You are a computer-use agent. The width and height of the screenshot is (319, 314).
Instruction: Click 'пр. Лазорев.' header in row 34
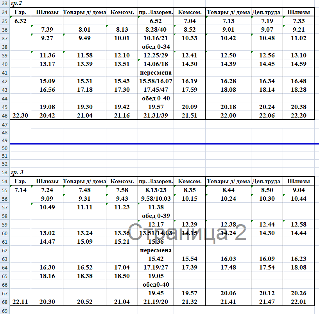click(x=156, y=12)
